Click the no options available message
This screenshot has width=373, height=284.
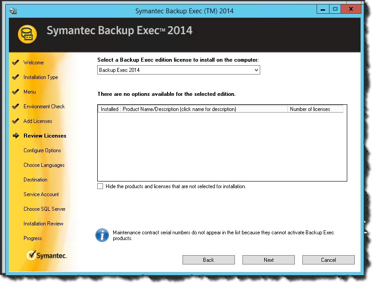tap(167, 94)
